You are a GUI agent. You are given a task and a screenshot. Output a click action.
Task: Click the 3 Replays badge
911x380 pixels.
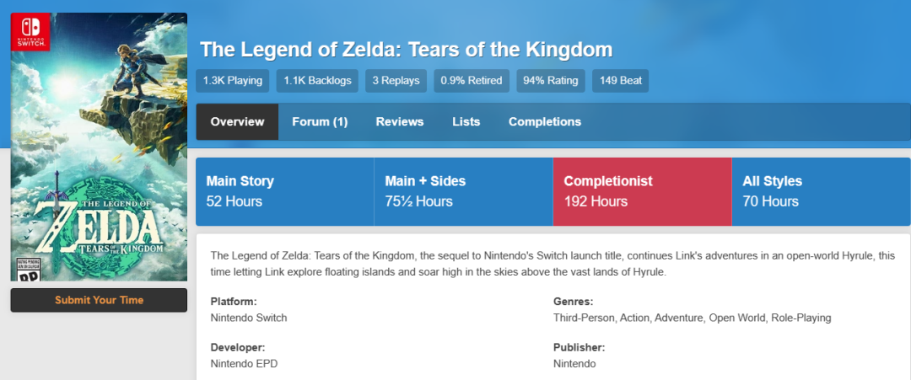click(396, 81)
